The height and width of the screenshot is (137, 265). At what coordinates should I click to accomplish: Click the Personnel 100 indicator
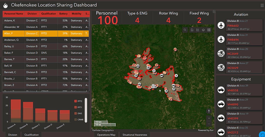107,18
